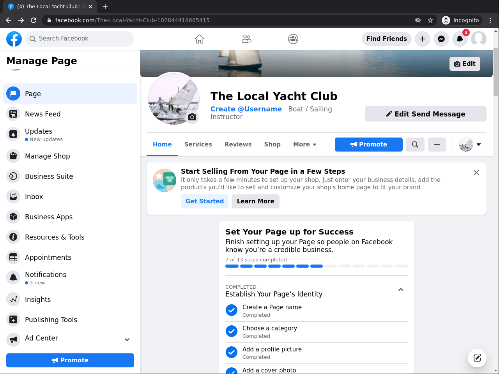The height and width of the screenshot is (374, 499).
Task: Open the Groups icon in top bar
Action: tap(293, 39)
